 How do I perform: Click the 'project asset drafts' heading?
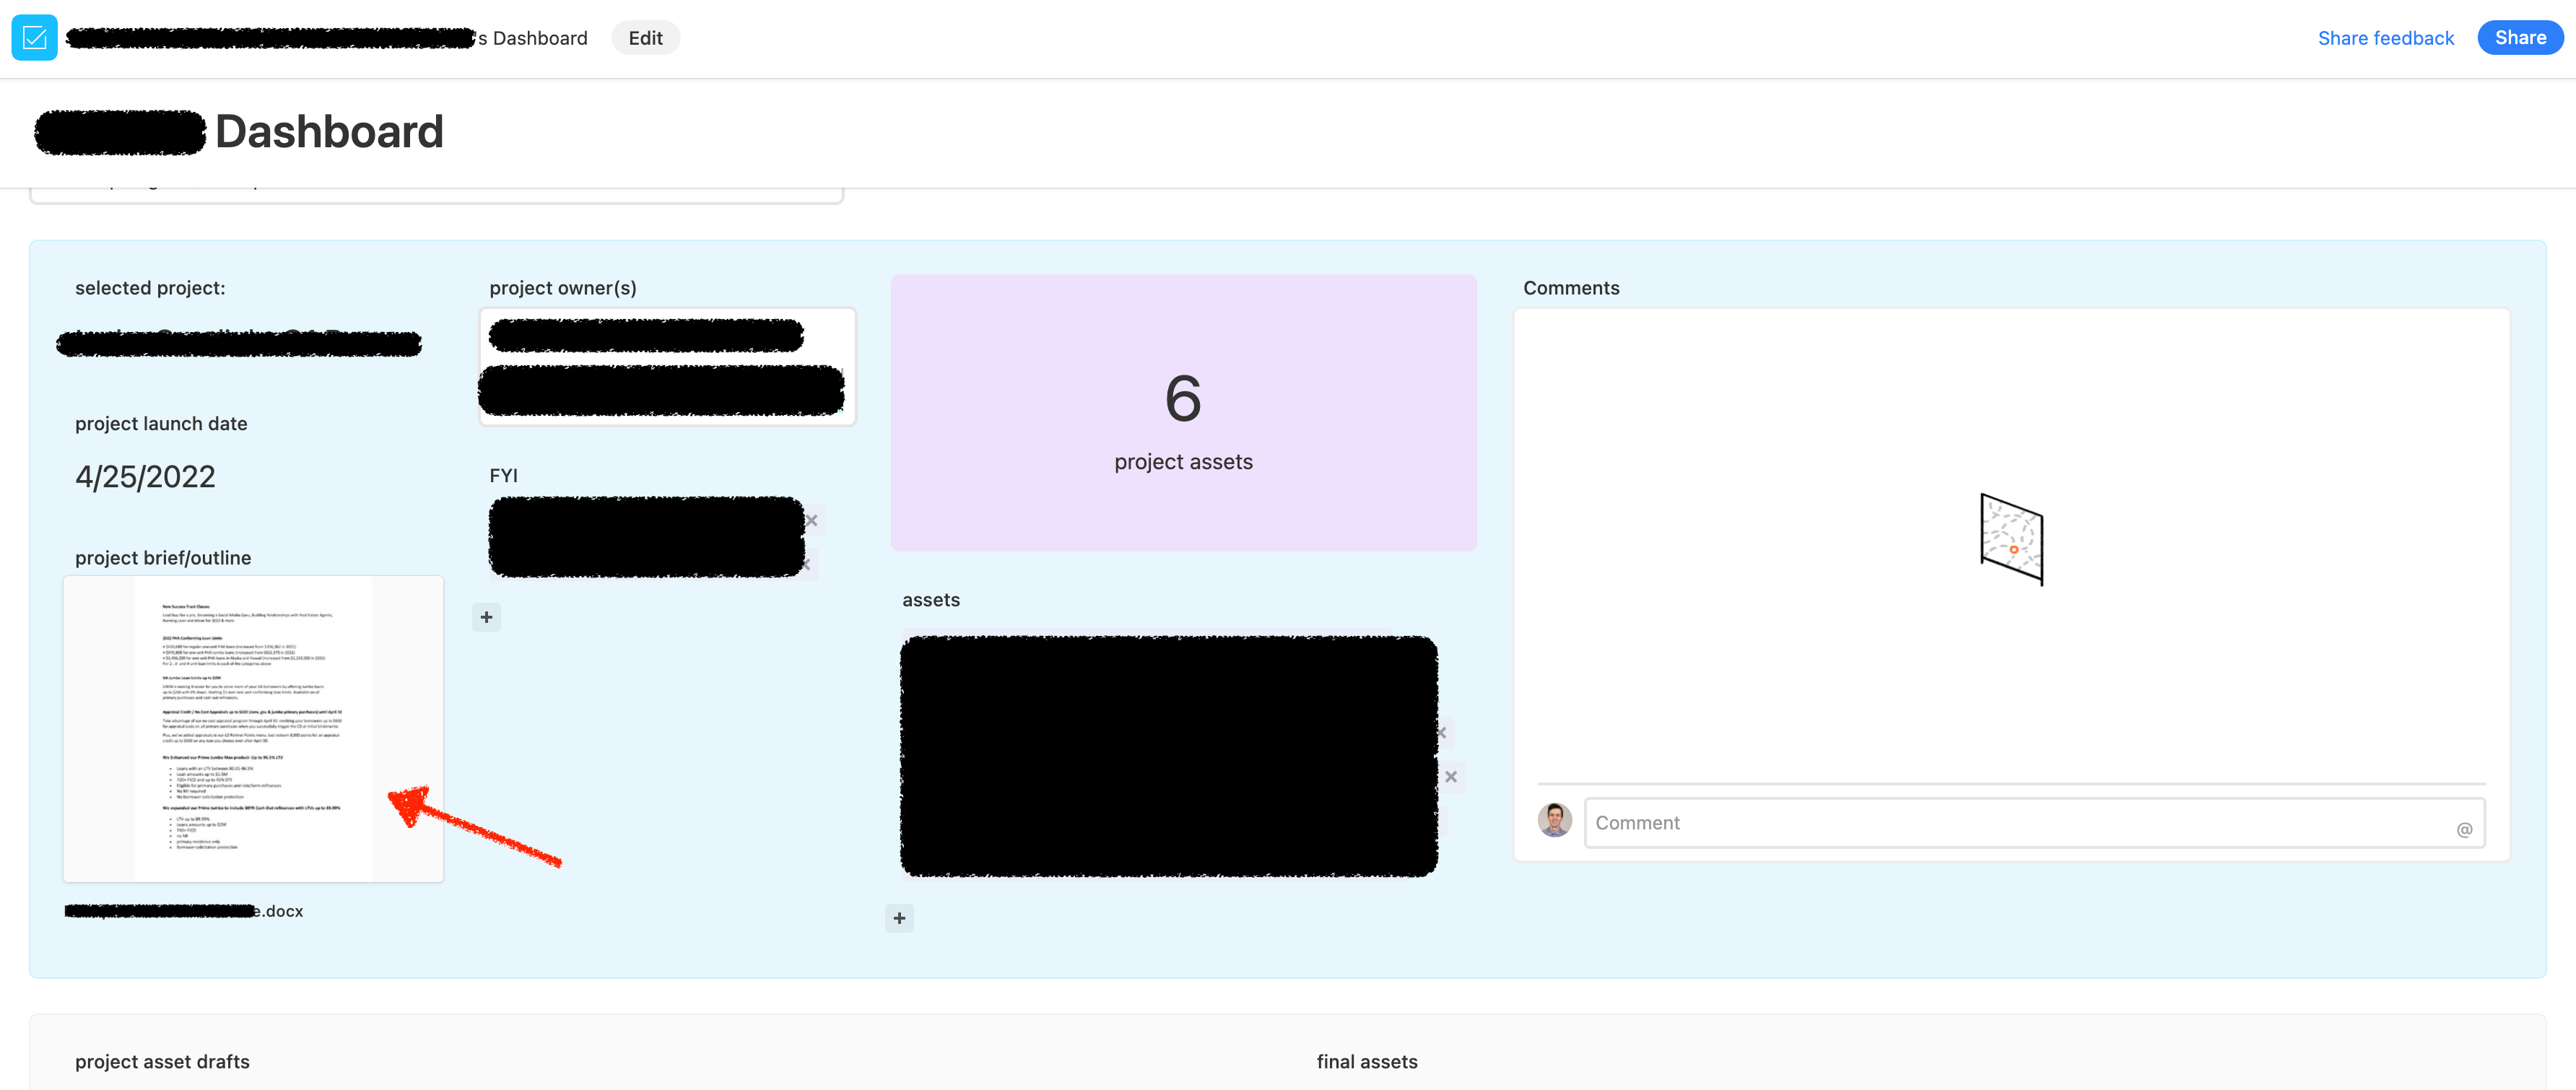[x=162, y=1062]
